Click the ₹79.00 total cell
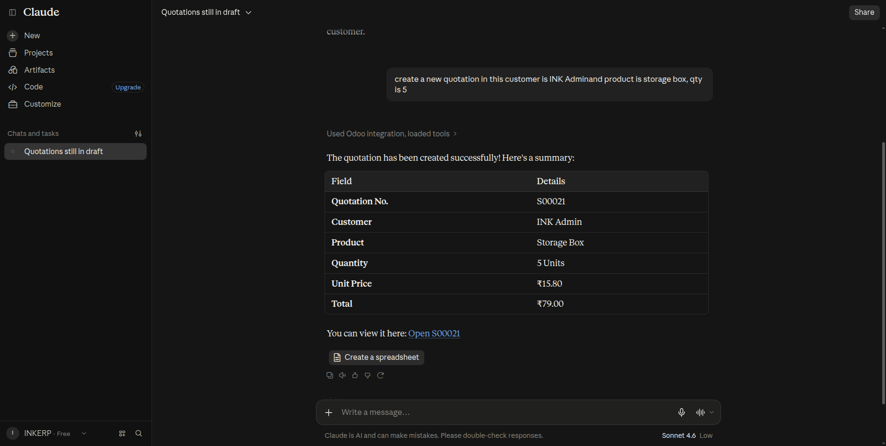This screenshot has width=886, height=446. click(550, 304)
